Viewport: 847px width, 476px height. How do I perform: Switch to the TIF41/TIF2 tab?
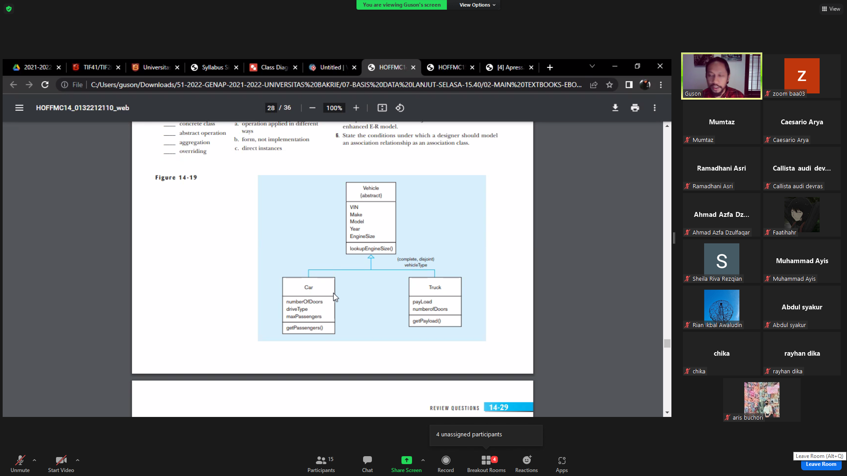tap(96, 67)
